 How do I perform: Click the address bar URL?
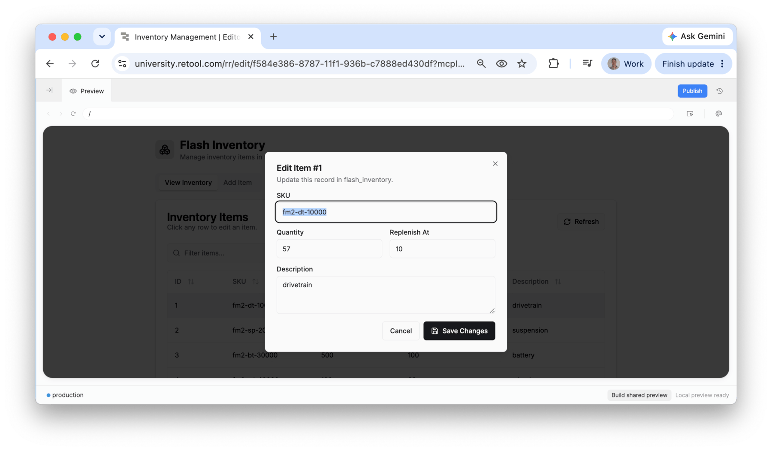(299, 64)
